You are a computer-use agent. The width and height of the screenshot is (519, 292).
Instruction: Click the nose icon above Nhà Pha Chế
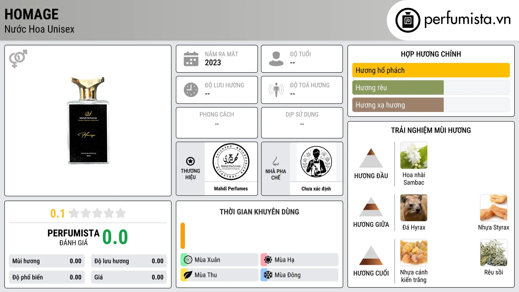coord(276,161)
